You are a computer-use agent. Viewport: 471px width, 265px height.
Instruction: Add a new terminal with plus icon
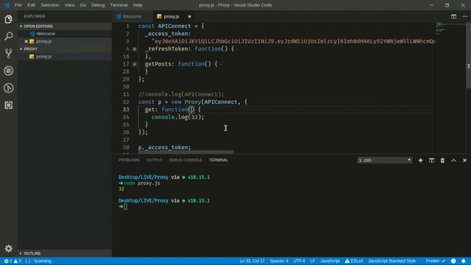[x=420, y=160]
